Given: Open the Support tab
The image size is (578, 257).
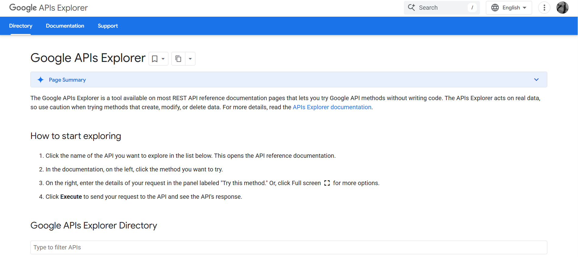Looking at the screenshot, I should (108, 26).
